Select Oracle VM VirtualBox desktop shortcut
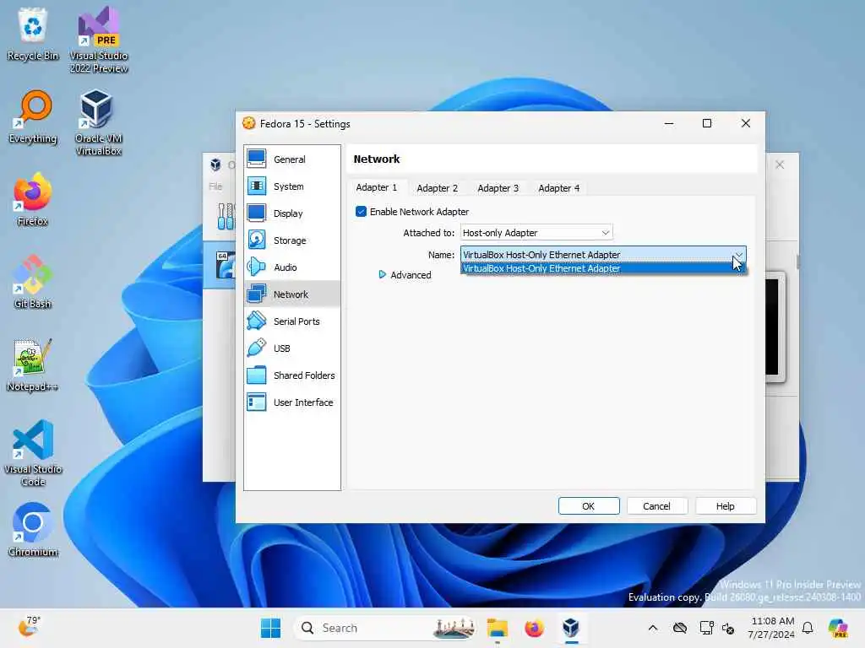The height and width of the screenshot is (648, 865). coord(99,123)
